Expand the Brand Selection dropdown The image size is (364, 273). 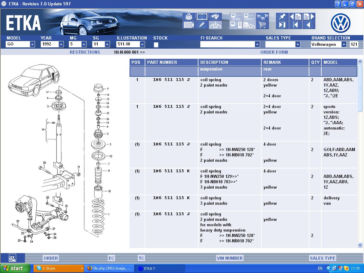point(344,45)
